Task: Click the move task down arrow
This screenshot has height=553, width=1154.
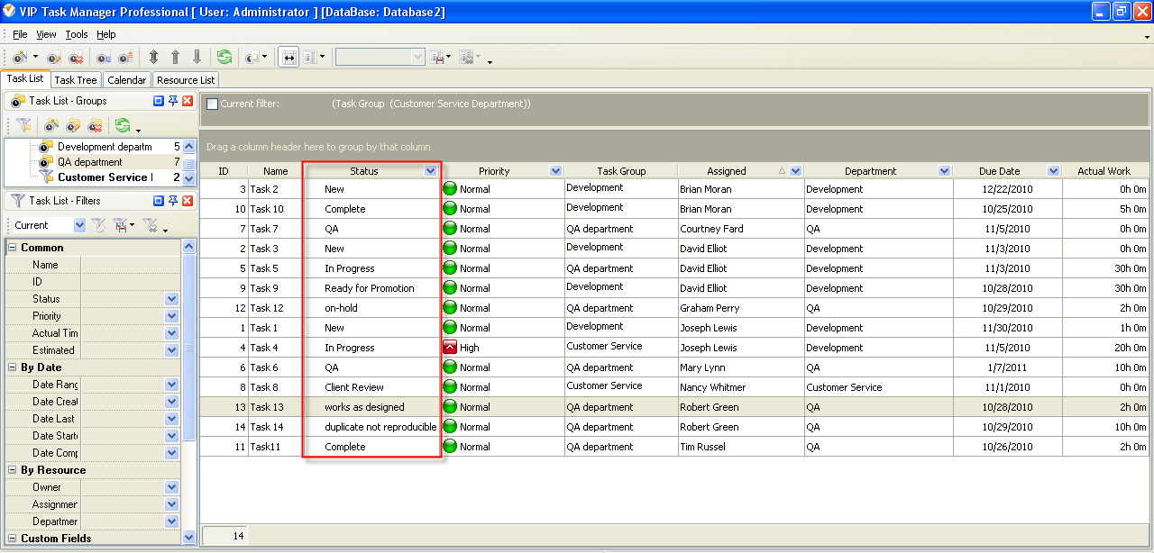Action: pos(197,57)
